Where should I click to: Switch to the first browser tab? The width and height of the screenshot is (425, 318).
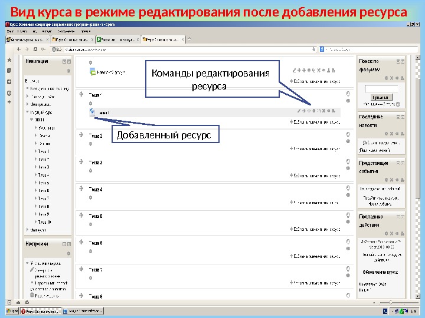[27, 39]
